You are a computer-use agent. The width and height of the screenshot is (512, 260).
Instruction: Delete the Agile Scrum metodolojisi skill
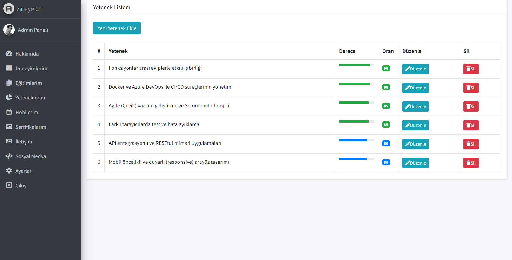coord(471,107)
